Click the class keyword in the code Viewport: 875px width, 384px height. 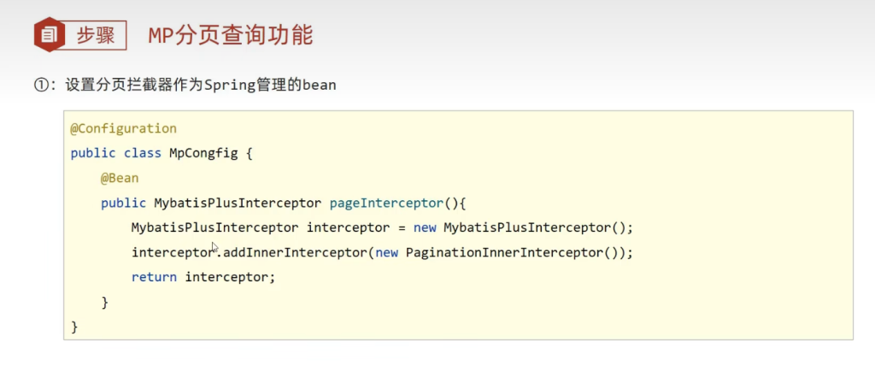click(x=142, y=153)
